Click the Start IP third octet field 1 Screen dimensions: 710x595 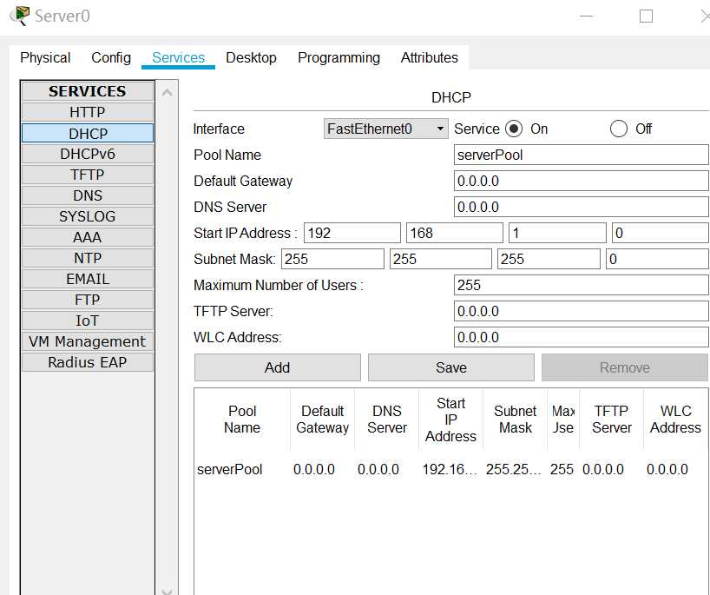tap(557, 233)
